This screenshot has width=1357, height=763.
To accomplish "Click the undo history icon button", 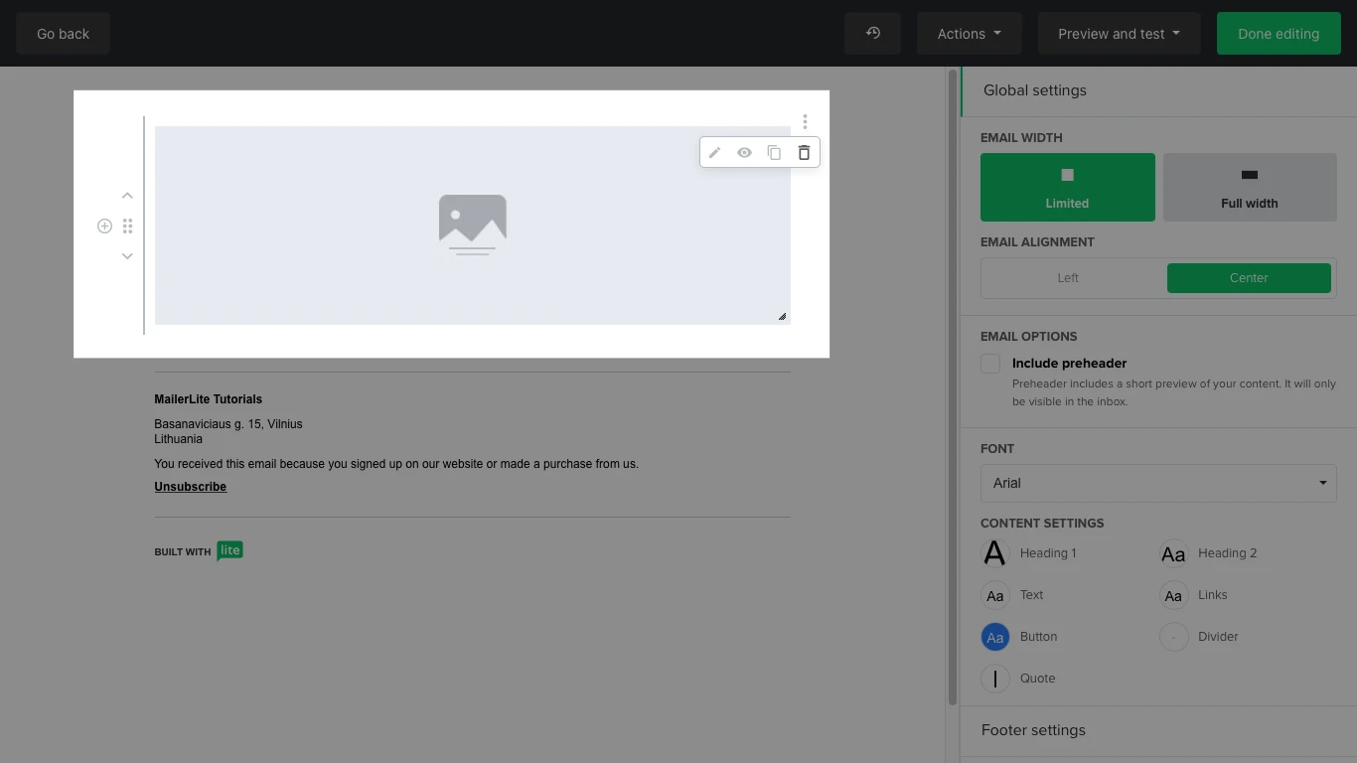I will tap(872, 34).
